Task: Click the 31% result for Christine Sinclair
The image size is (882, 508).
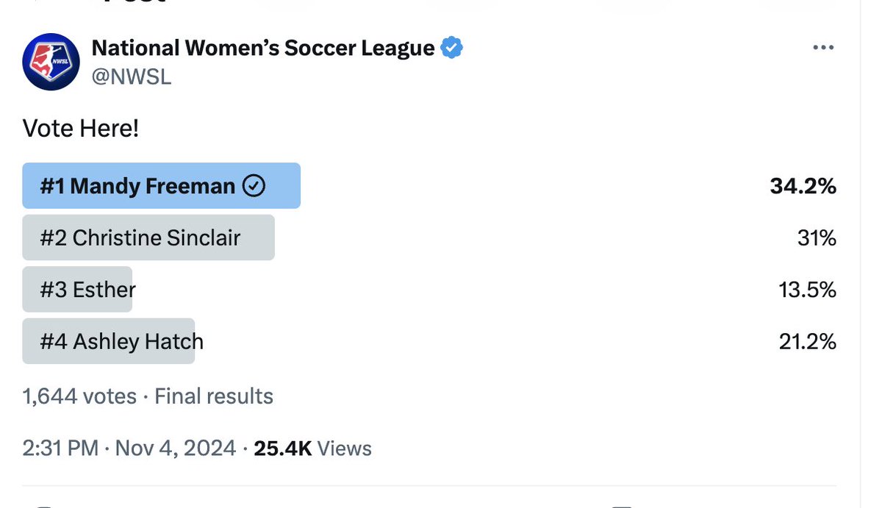Action: (817, 238)
